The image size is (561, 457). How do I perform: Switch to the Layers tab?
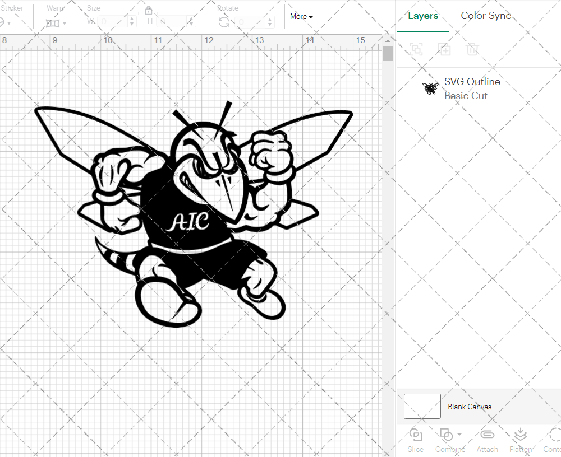(x=423, y=16)
